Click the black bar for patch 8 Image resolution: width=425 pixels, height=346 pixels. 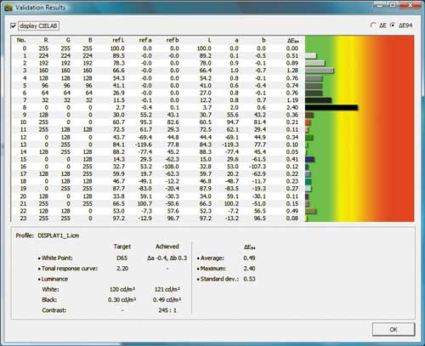click(x=331, y=108)
